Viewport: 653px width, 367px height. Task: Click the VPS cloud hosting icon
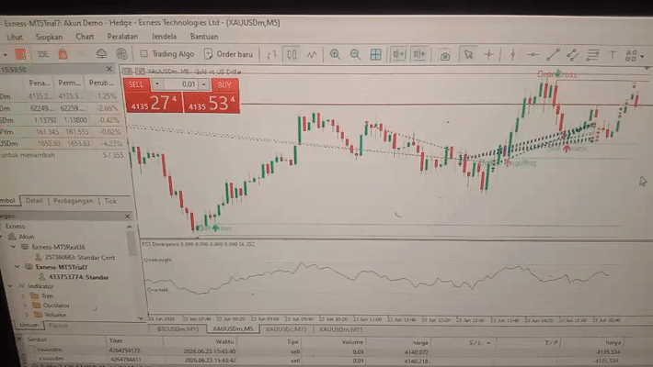[101, 54]
